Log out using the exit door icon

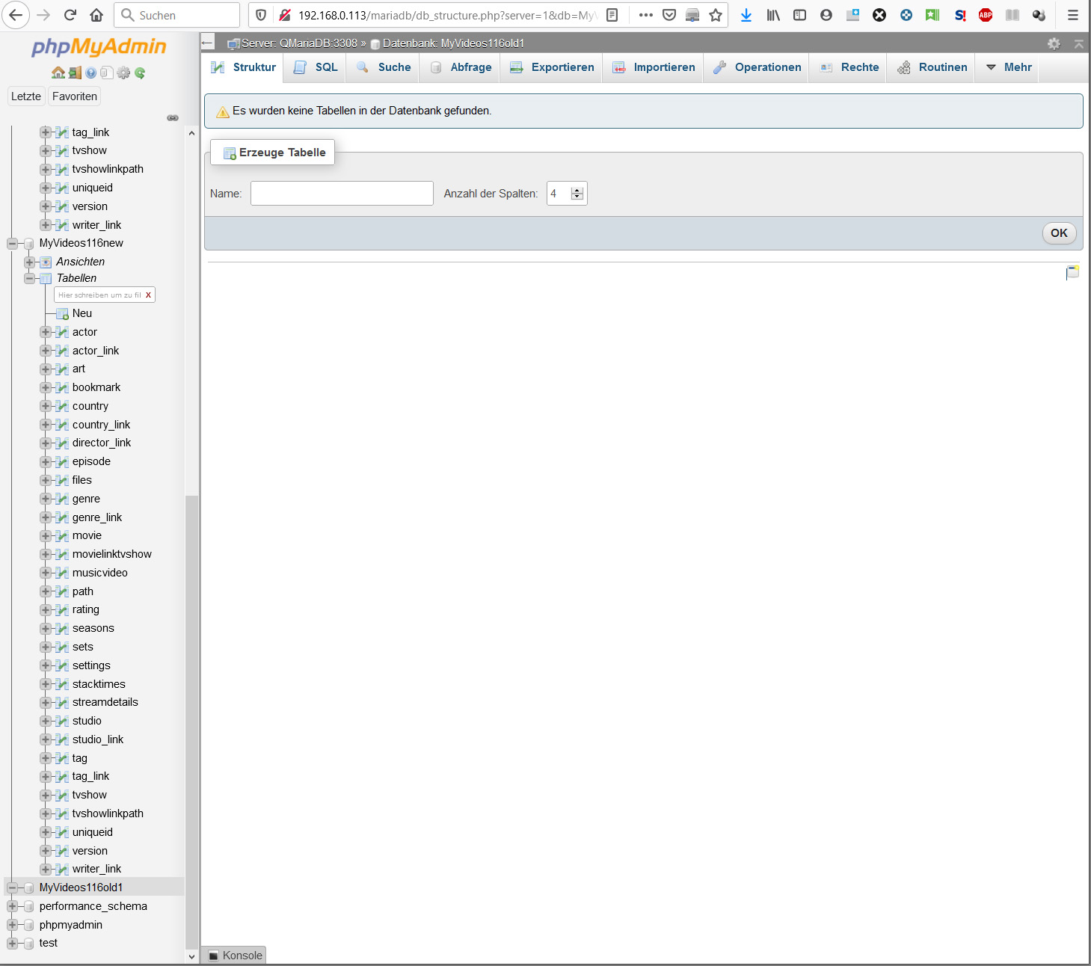click(x=75, y=73)
